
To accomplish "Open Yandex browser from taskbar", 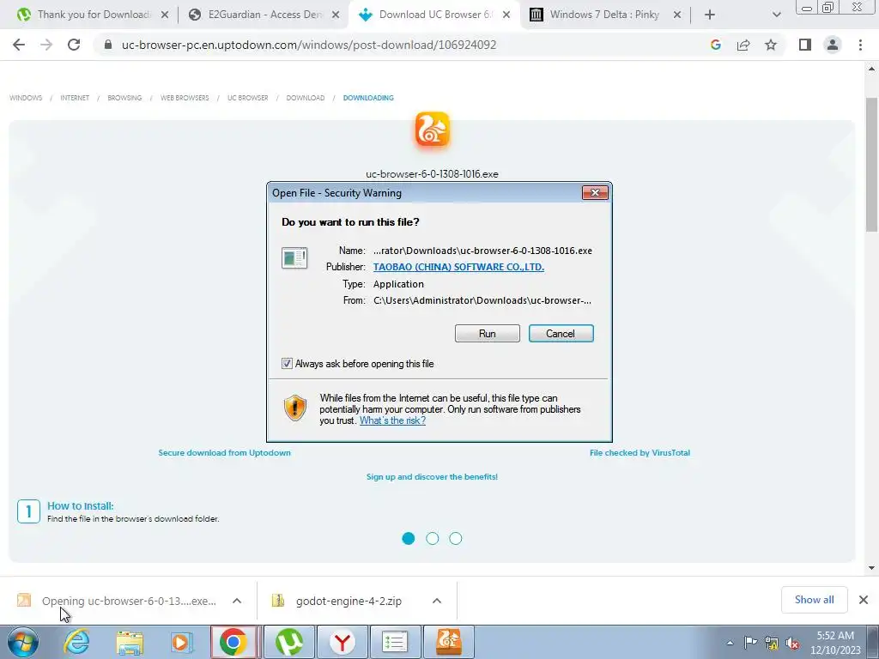I will click(342, 642).
